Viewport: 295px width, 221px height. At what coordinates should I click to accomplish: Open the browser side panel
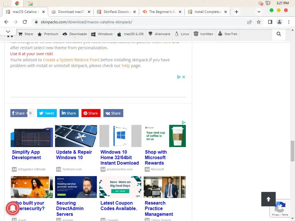tap(270, 22)
